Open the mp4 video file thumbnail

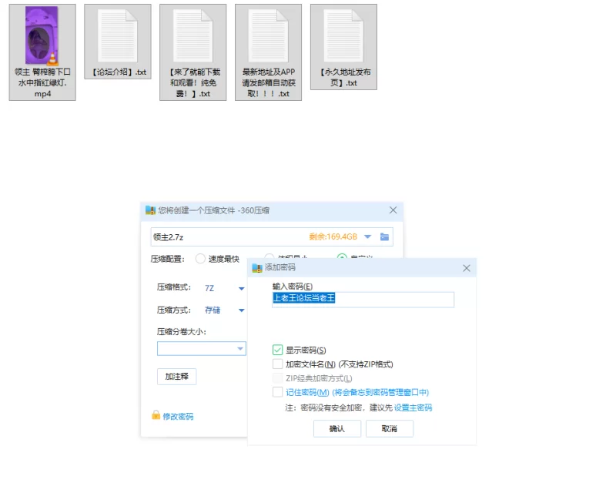(x=42, y=36)
